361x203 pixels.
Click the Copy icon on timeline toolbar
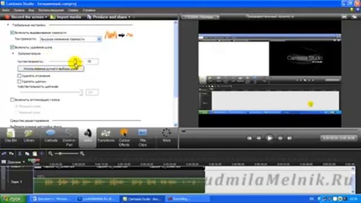27,153
